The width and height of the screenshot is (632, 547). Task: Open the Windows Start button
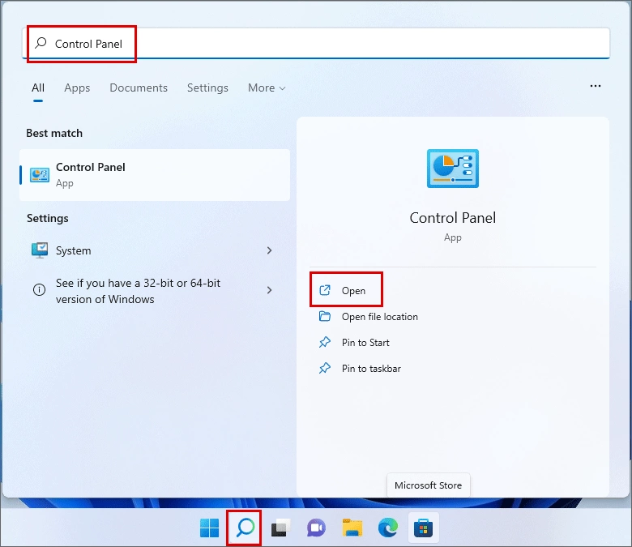pos(210,528)
